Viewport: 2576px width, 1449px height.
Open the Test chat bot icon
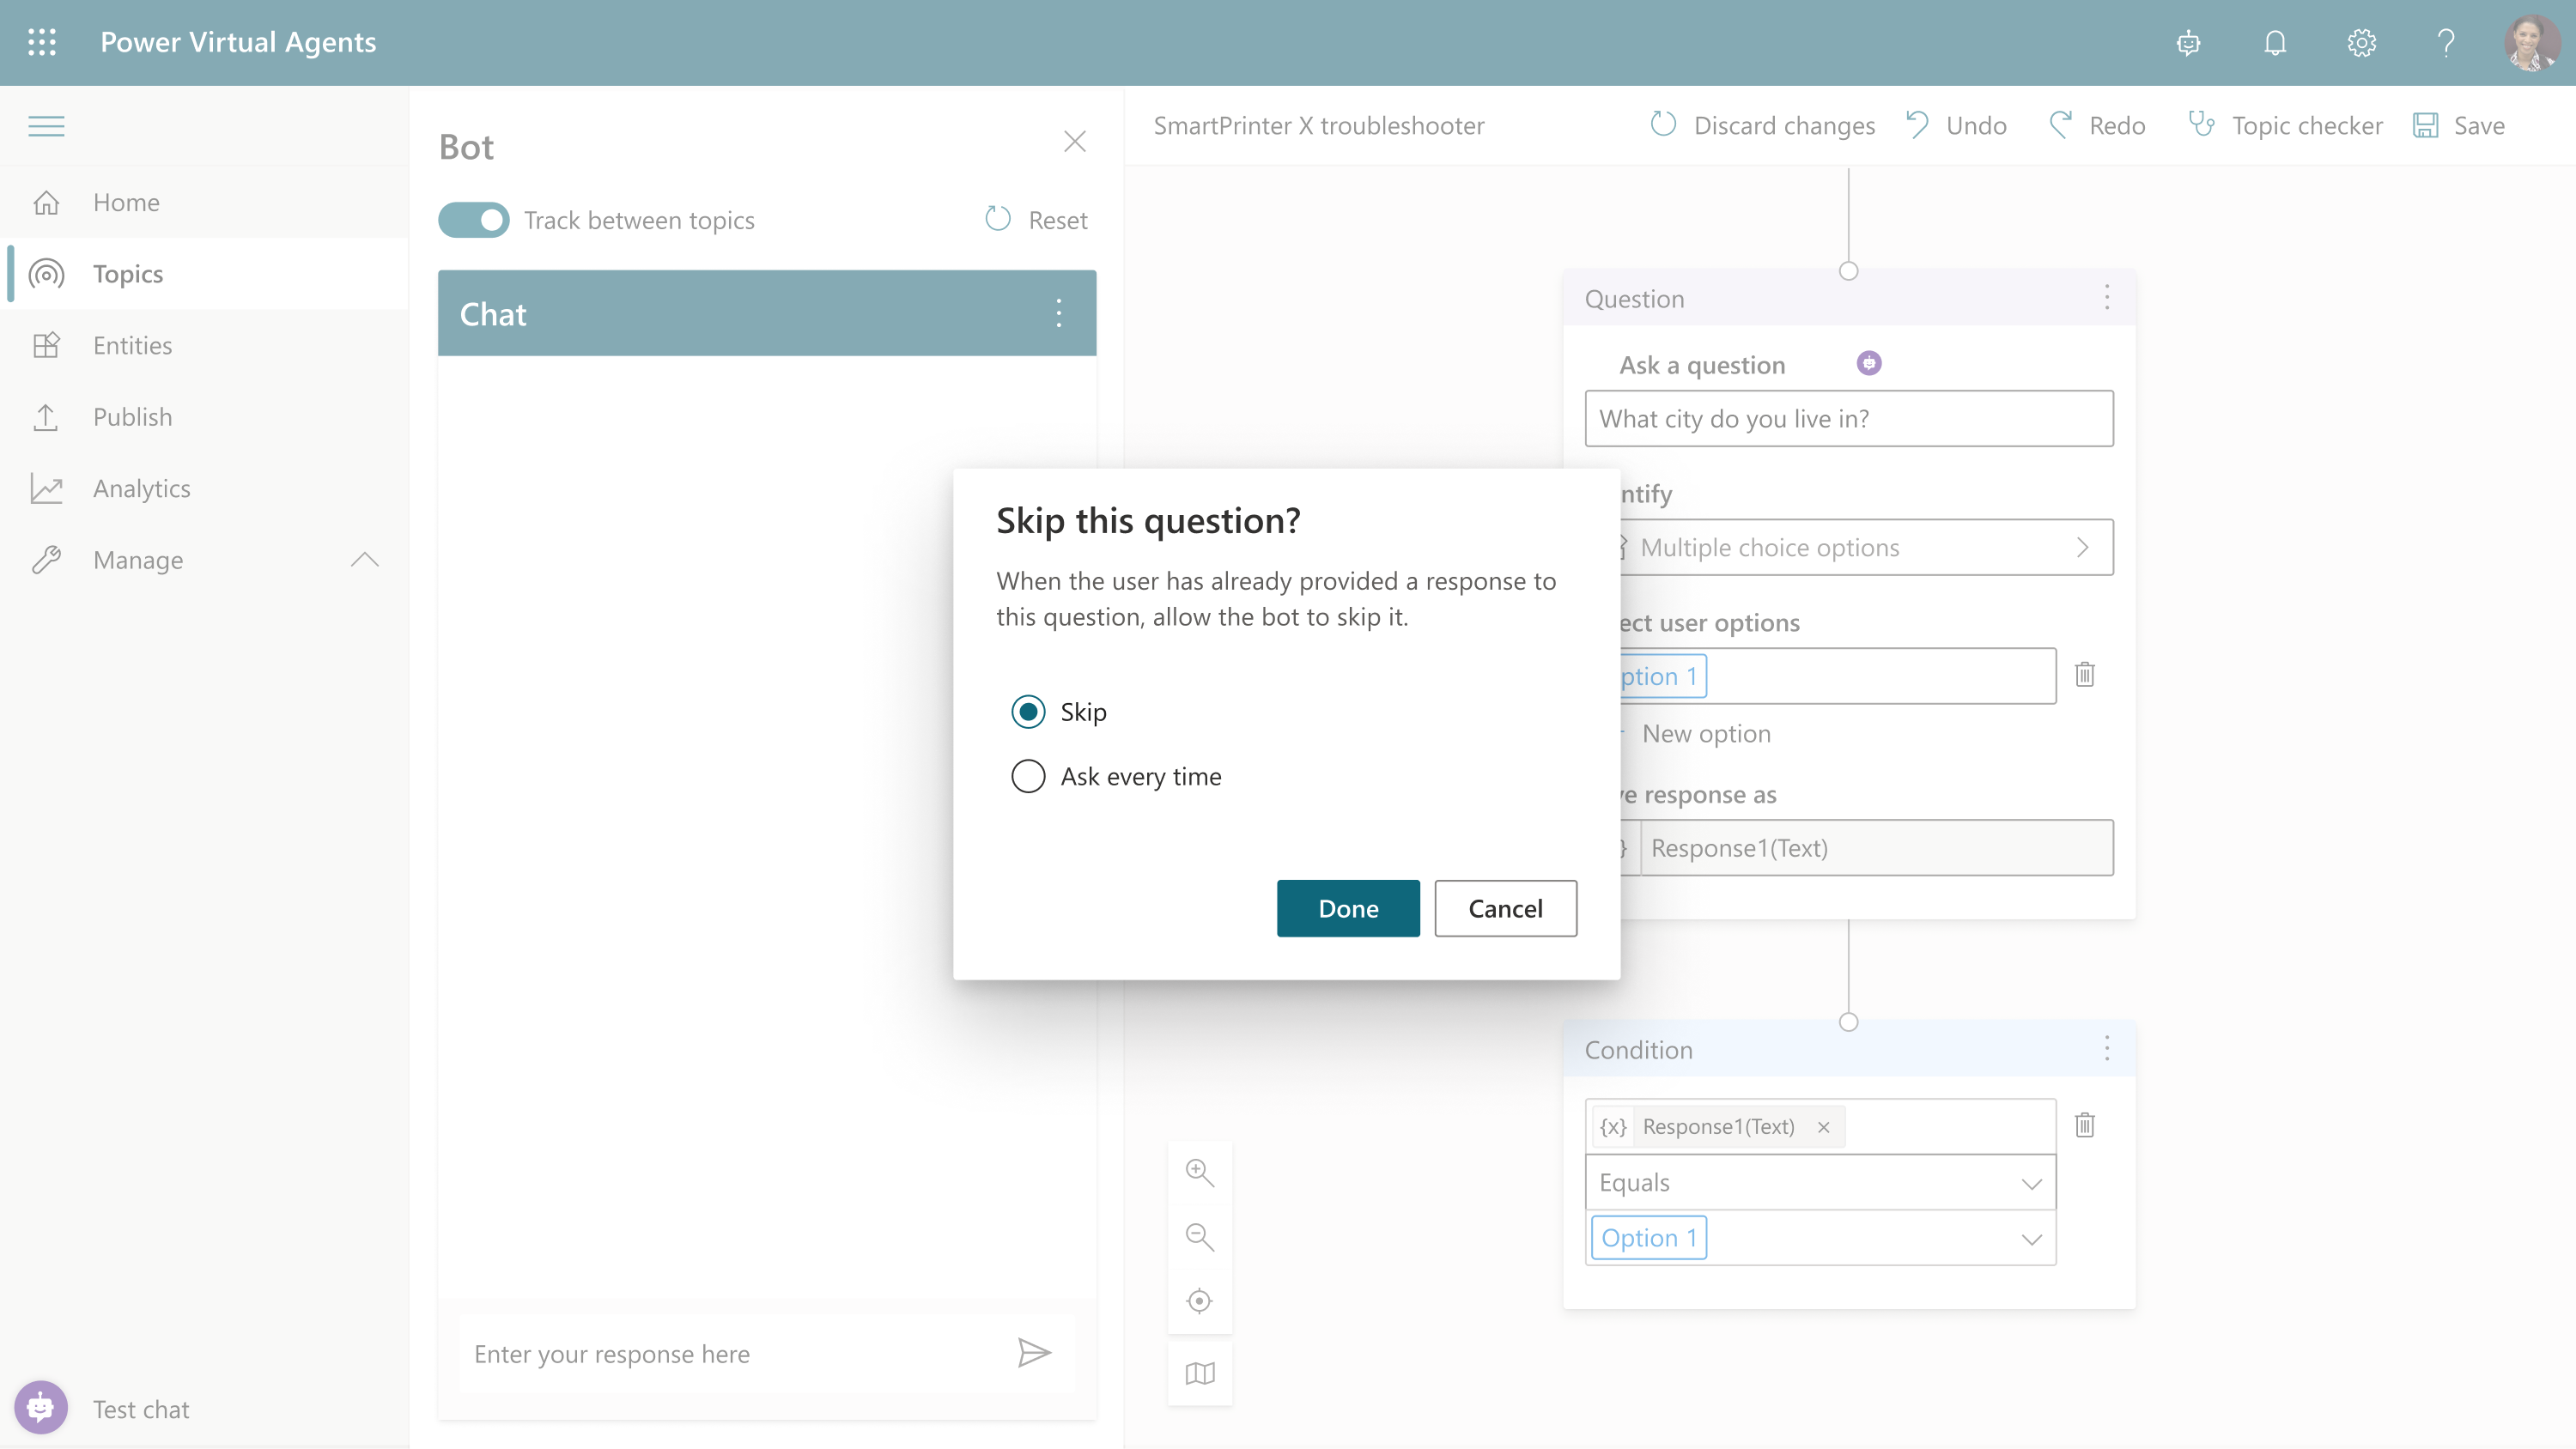(41, 1407)
